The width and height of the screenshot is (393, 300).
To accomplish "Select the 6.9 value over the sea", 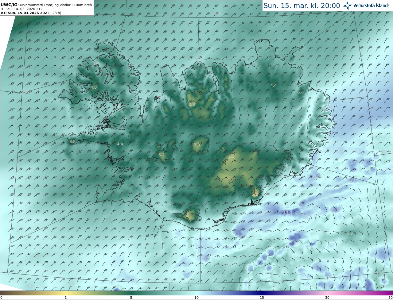I will click(x=350, y=233).
